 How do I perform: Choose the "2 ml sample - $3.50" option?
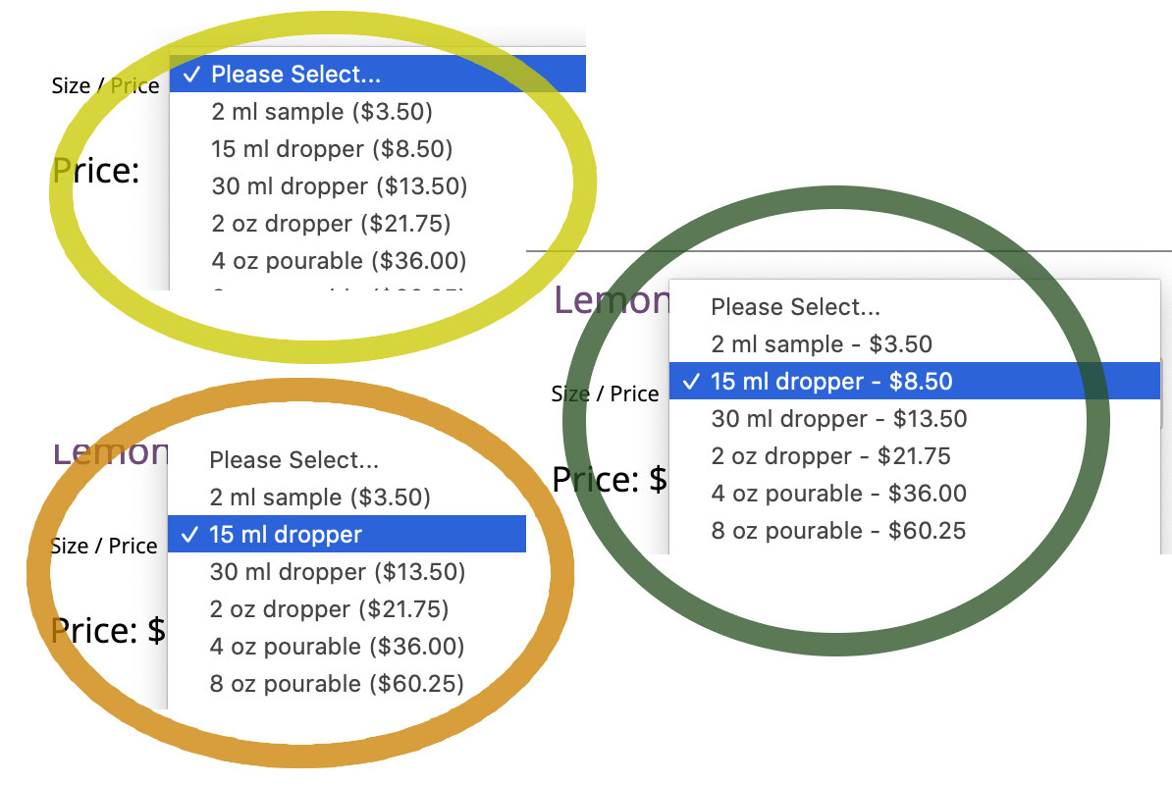[822, 344]
